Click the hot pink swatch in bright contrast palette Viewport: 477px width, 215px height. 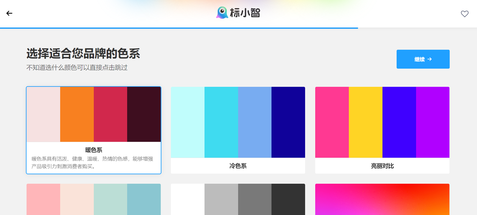[332, 122]
